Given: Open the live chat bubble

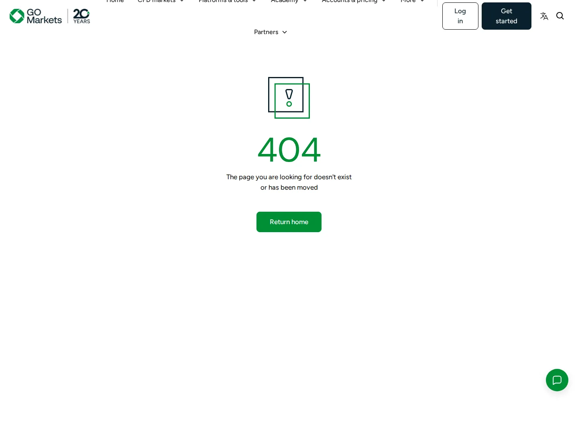Looking at the screenshot, I should pyautogui.click(x=557, y=380).
